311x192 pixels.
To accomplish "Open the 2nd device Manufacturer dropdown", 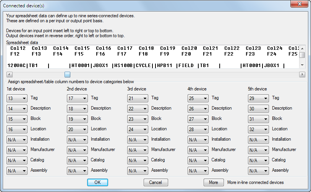I will click(x=77, y=150).
